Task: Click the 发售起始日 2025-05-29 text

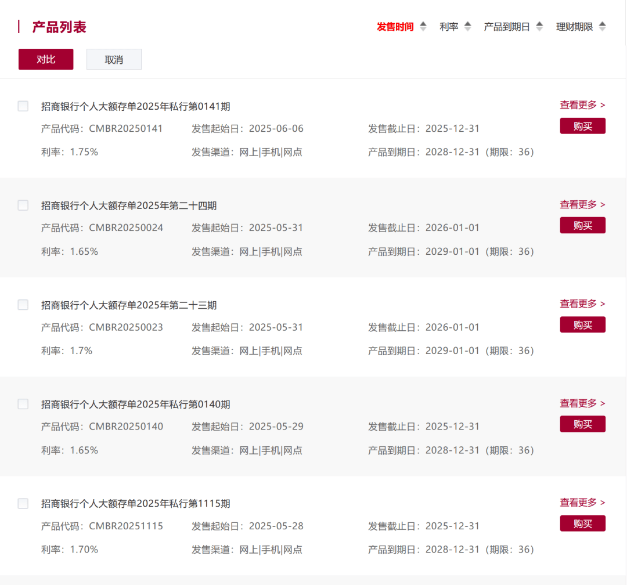Action: [x=247, y=426]
